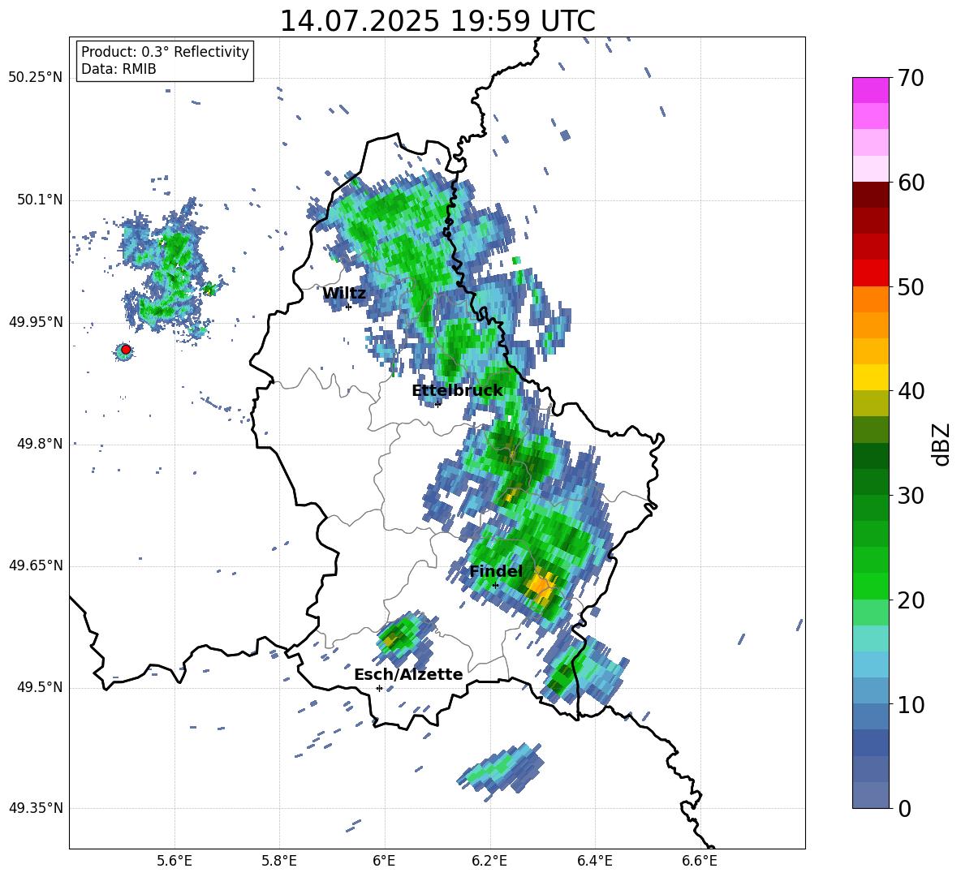Pick the bright green swatch at 20 dBZ
Viewport: 961px width, 877px height.
(x=871, y=586)
